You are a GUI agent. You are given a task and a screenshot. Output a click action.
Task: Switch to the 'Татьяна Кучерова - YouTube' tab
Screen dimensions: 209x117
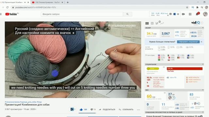47,2
